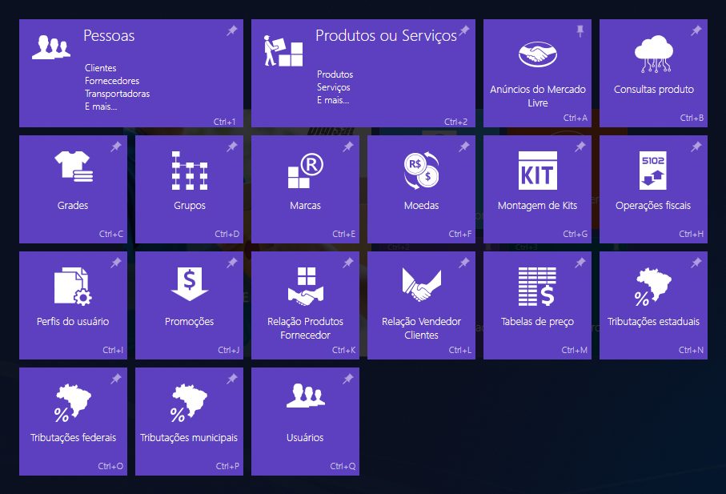Pin the Tabelas de preço tile
This screenshot has width=726, height=494.
[x=580, y=263]
